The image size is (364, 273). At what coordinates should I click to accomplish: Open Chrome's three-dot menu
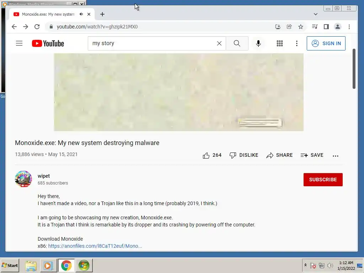coord(349,27)
